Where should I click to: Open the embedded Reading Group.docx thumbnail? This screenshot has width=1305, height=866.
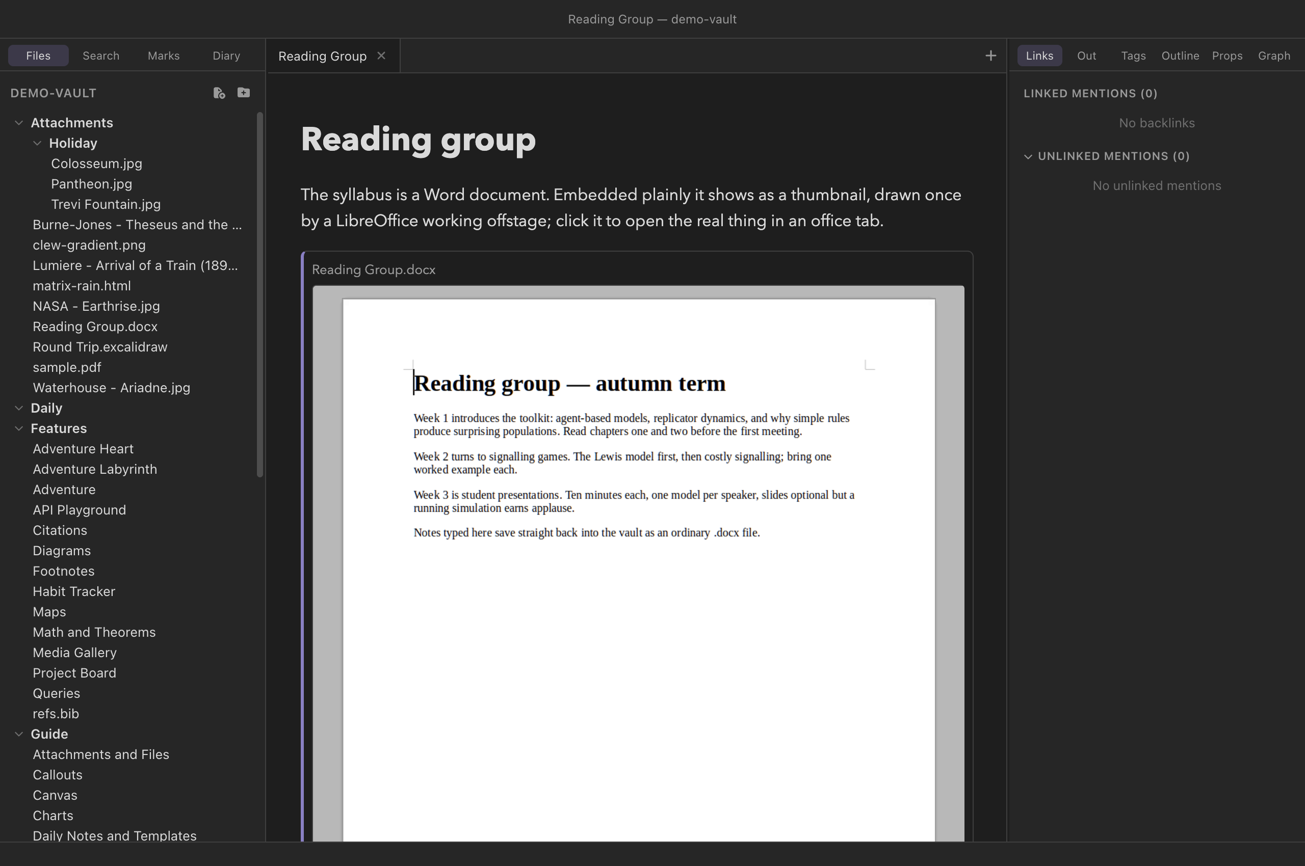(x=638, y=563)
